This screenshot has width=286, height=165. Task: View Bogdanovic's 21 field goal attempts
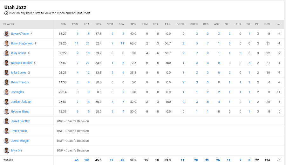pos(88,43)
